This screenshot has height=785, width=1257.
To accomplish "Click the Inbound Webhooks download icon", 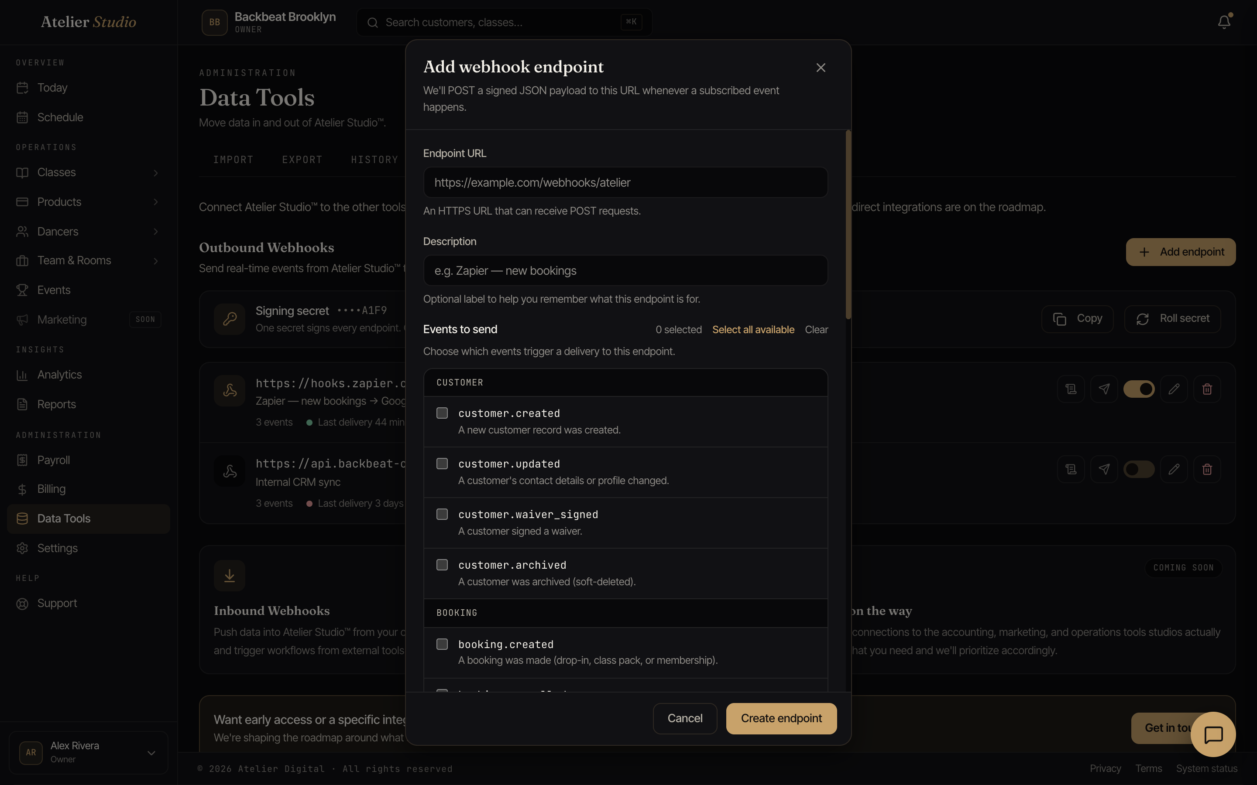I will [x=230, y=576].
